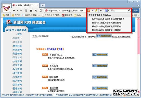Click the undo closed tab icon
This screenshot has height=98, width=141.
tap(36, 11)
